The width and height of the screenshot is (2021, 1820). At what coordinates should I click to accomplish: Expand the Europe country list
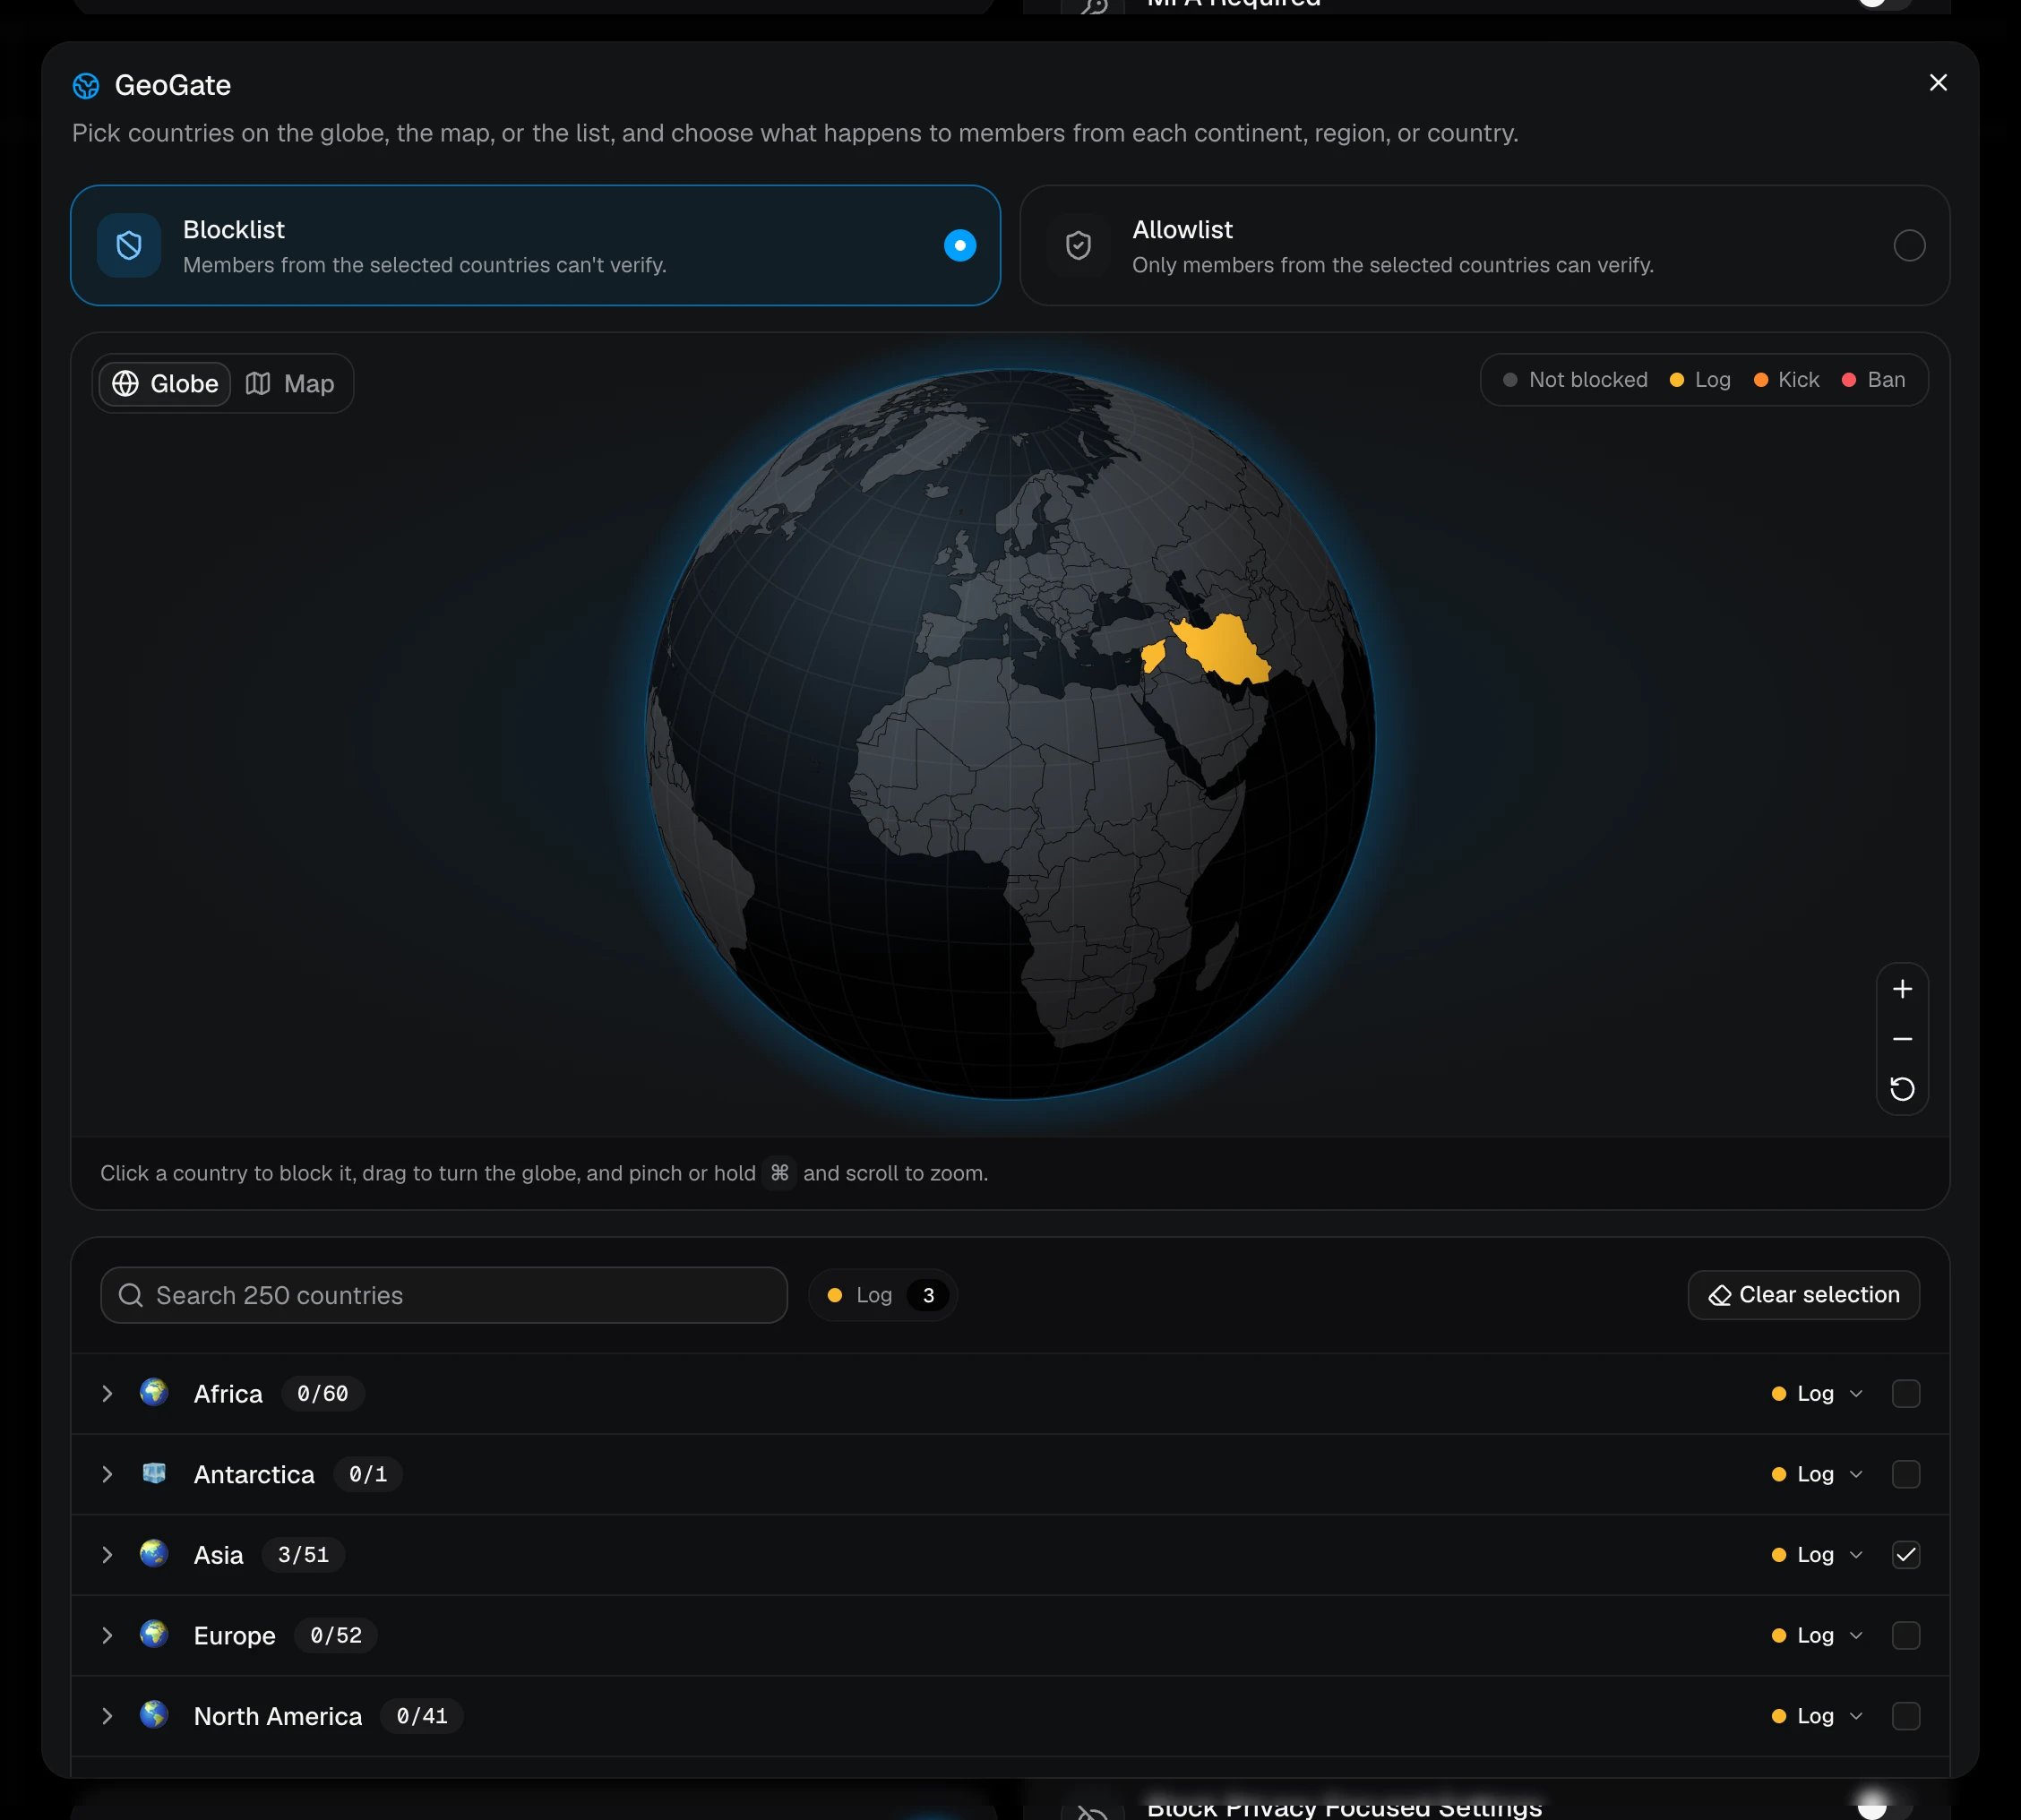pos(107,1635)
